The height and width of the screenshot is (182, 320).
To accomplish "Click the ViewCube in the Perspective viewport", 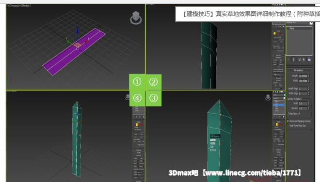I will 136,18.
